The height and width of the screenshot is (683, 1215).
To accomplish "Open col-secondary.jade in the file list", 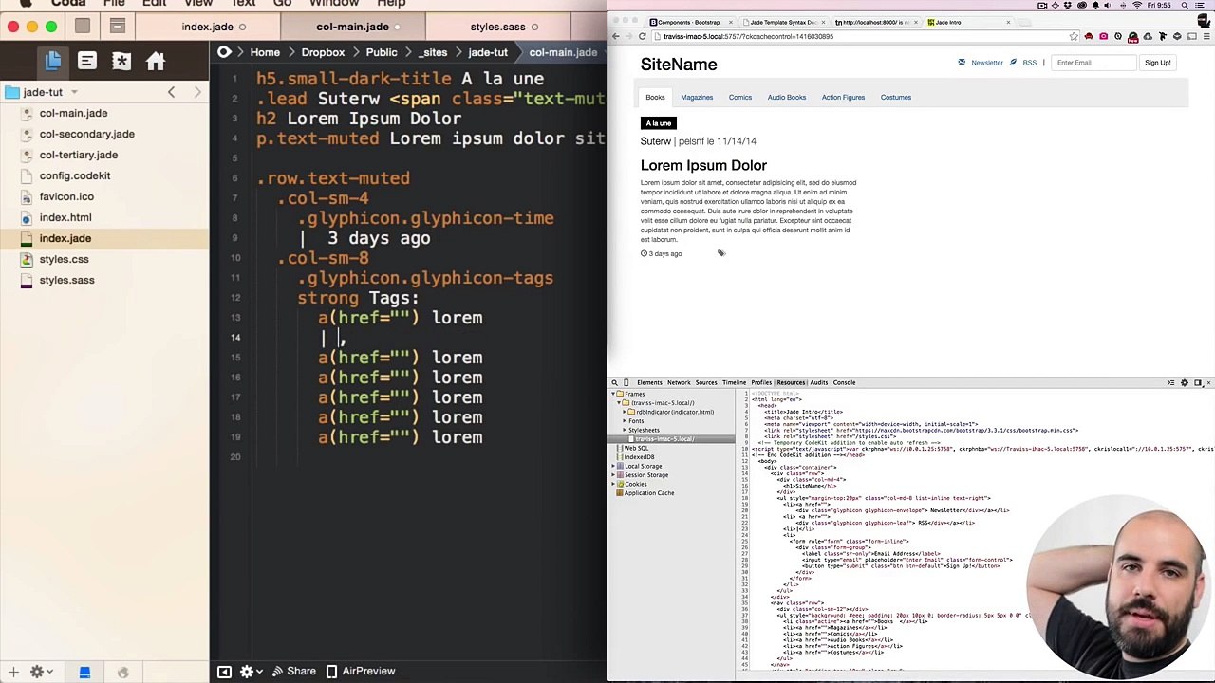I will click(86, 134).
